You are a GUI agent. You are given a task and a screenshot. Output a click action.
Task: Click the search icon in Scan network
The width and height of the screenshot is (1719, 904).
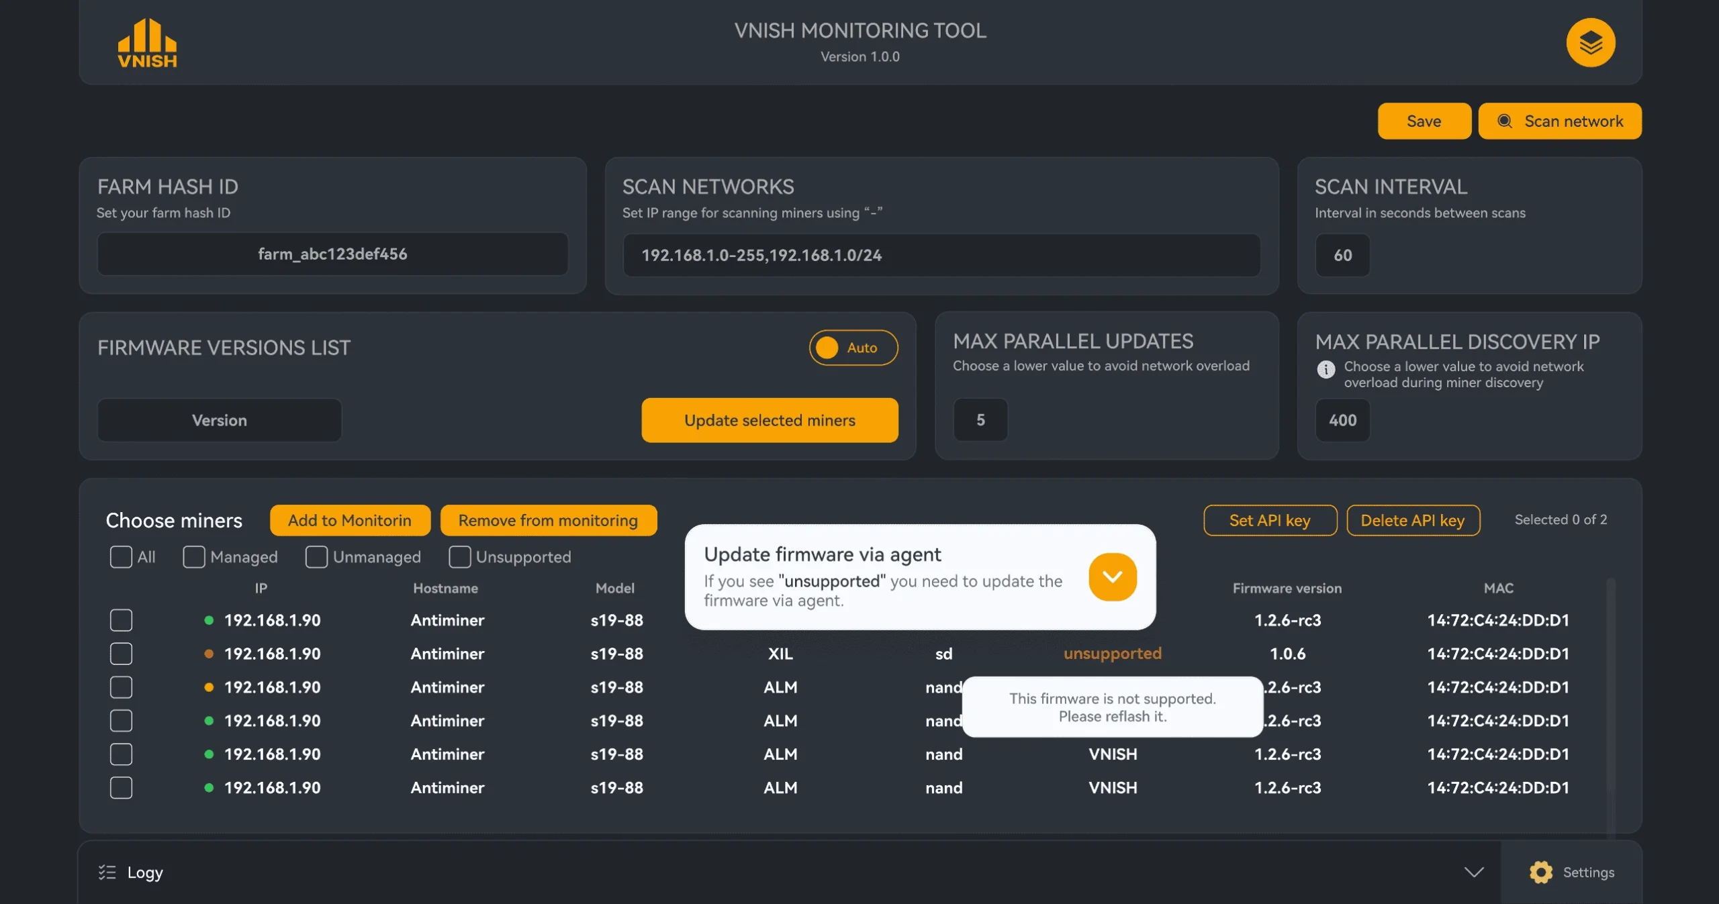[1505, 121]
